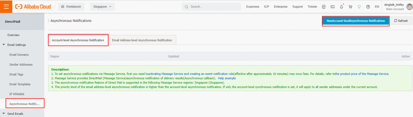The image size is (413, 117).
Task: Click the Asynchronous Notifications page heading
Action: [71, 21]
